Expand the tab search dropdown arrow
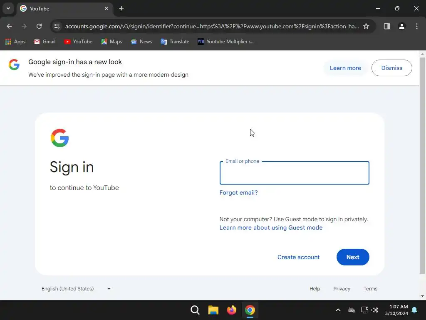 (x=8, y=8)
